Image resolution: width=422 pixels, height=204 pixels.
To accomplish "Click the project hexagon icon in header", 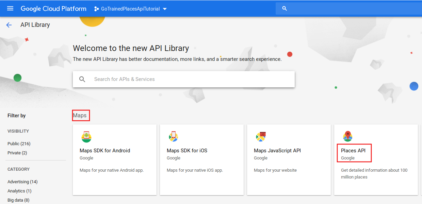I will pyautogui.click(x=96, y=9).
